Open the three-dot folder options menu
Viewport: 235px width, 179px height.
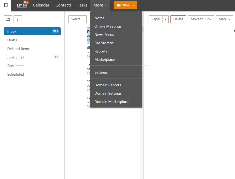[18, 19]
